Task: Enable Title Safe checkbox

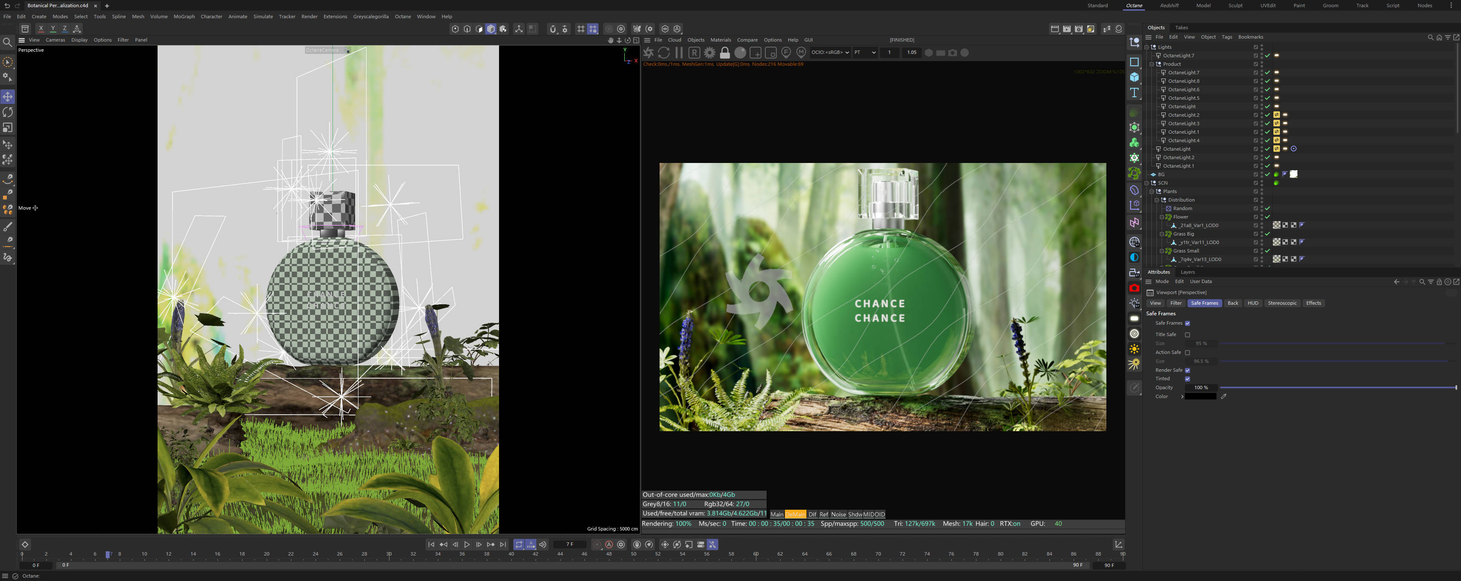Action: pos(1187,335)
